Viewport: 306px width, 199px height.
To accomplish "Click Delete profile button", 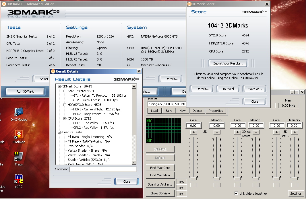I will click(x=197, y=111).
